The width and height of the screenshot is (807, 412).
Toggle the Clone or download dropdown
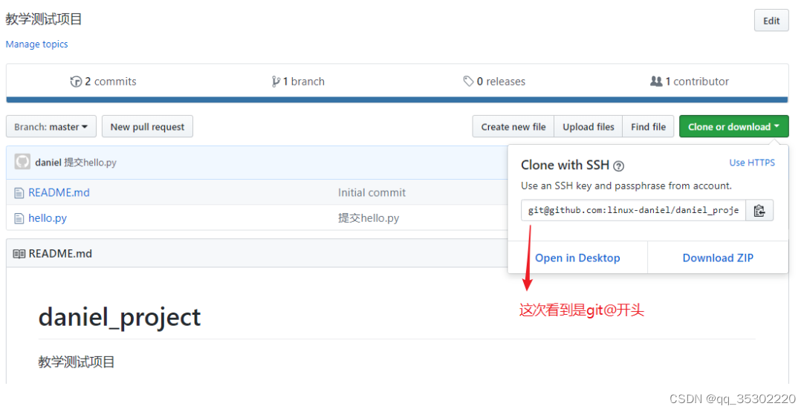[733, 126]
